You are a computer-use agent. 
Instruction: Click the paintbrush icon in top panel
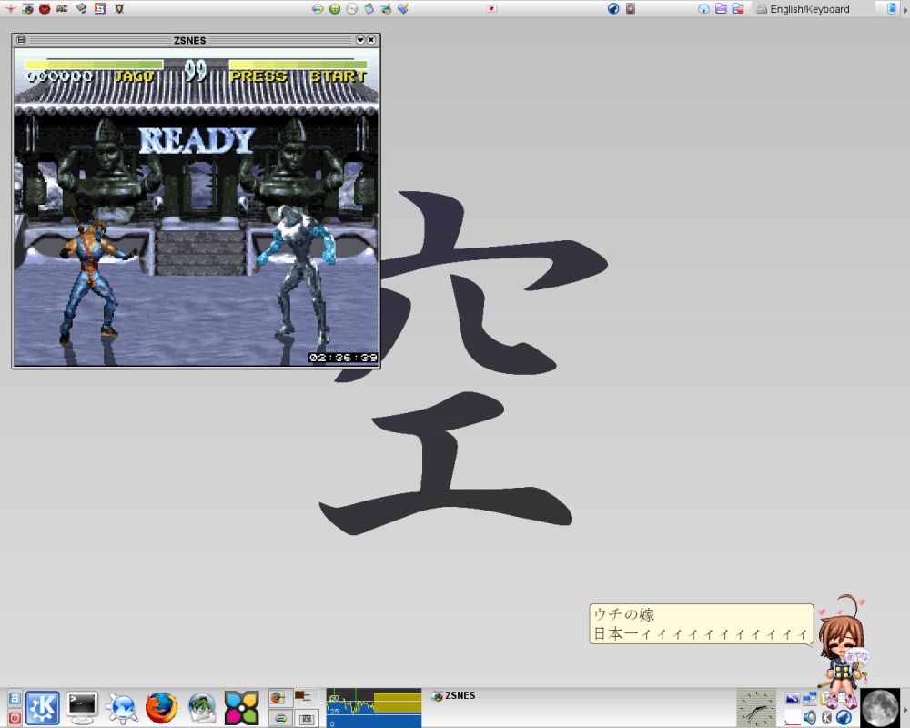[x=403, y=9]
